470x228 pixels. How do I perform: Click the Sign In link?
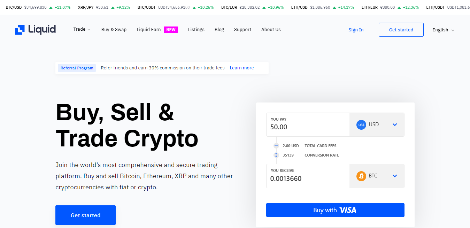[356, 30]
